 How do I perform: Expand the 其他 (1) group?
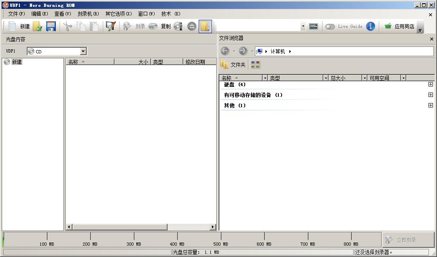pos(431,105)
